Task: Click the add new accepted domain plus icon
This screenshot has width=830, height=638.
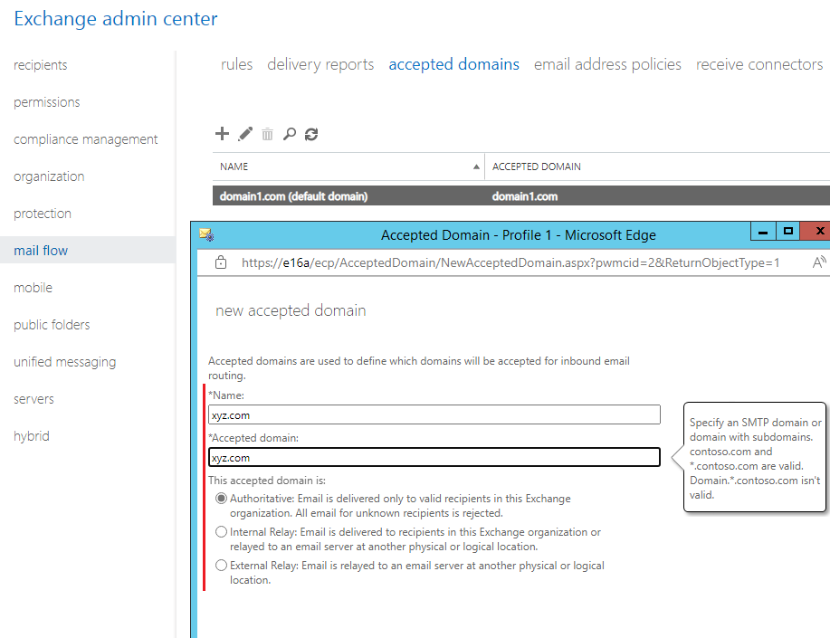Action: tap(222, 133)
